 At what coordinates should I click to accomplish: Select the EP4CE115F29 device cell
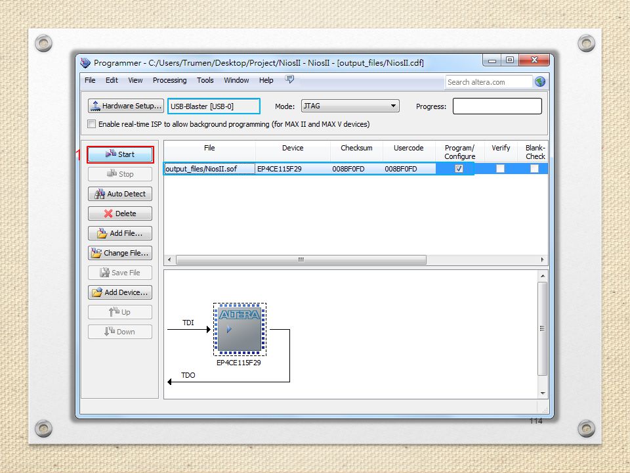click(x=293, y=169)
